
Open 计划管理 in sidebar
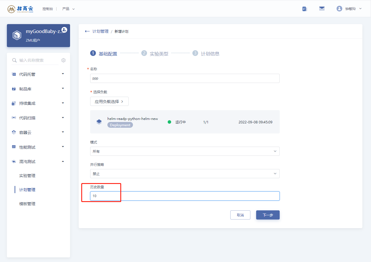[27, 190]
